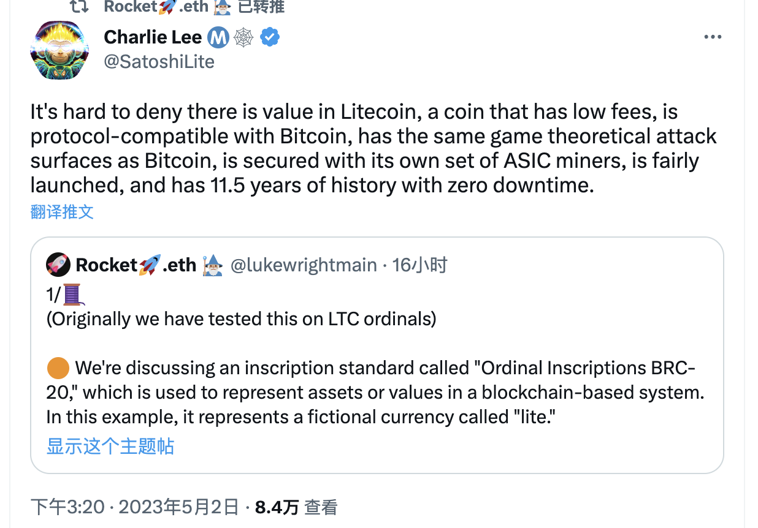This screenshot has width=758, height=528.
Task: Open the 显示这个主题帖 thread link
Action: 110,446
